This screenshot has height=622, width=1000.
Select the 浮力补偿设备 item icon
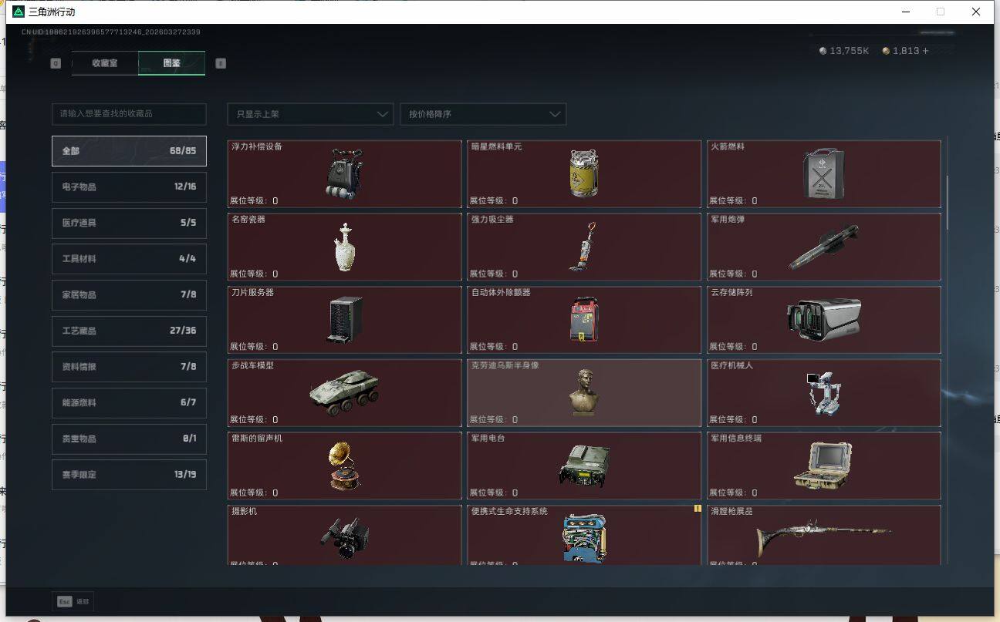click(345, 174)
